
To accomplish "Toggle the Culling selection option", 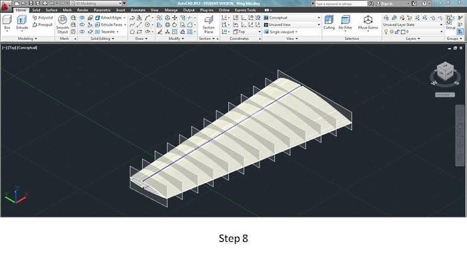I will [329, 23].
